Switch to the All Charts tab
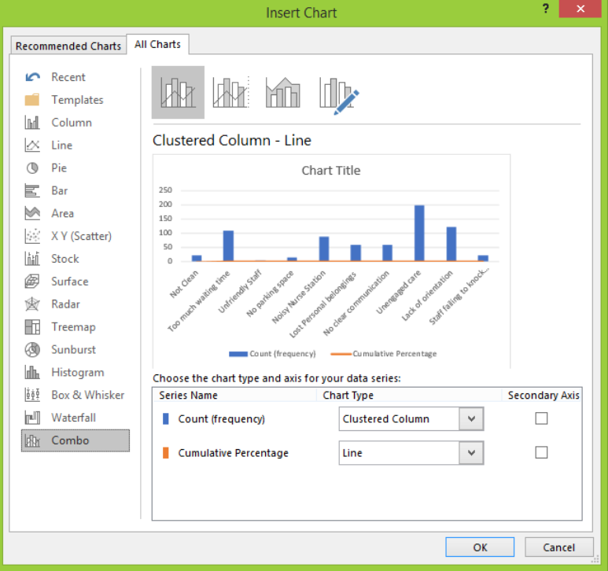Image resolution: width=608 pixels, height=571 pixels. (157, 44)
